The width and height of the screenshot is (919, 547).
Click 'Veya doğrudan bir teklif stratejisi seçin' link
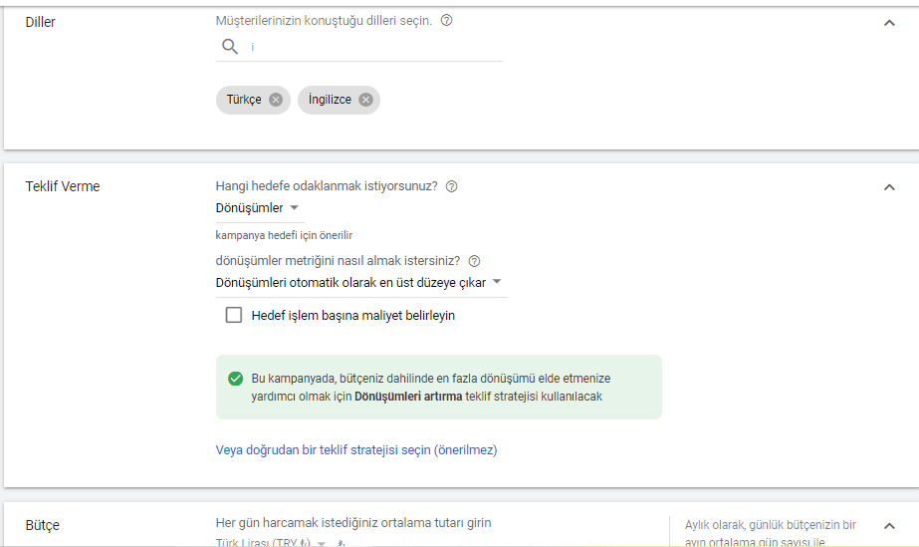pyautogui.click(x=356, y=450)
